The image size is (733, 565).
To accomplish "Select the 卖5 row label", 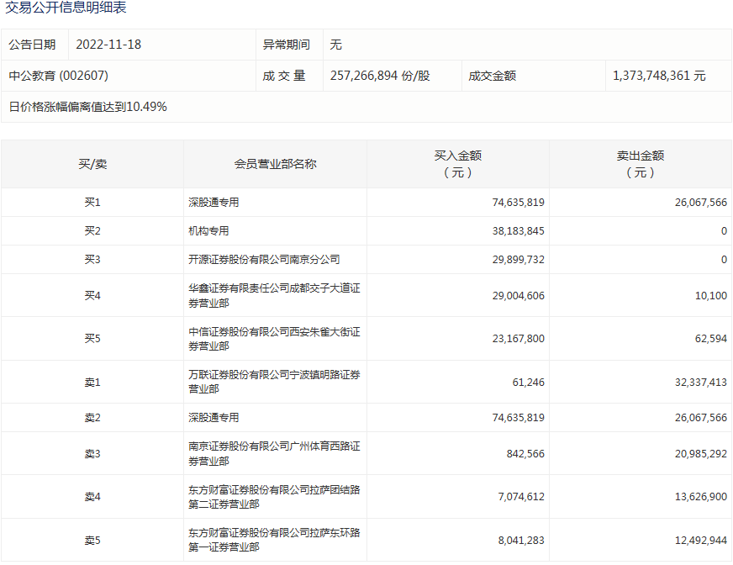I will pos(92,541).
